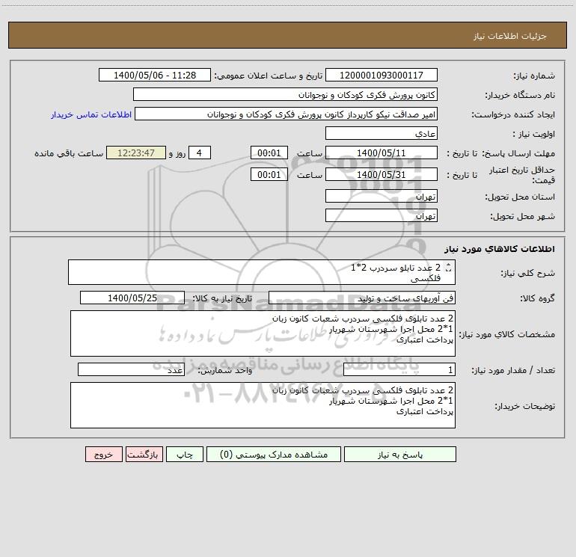This screenshot has height=557, width=576.
Task: Click the need number field 1200001093000117
Action: 382,75
